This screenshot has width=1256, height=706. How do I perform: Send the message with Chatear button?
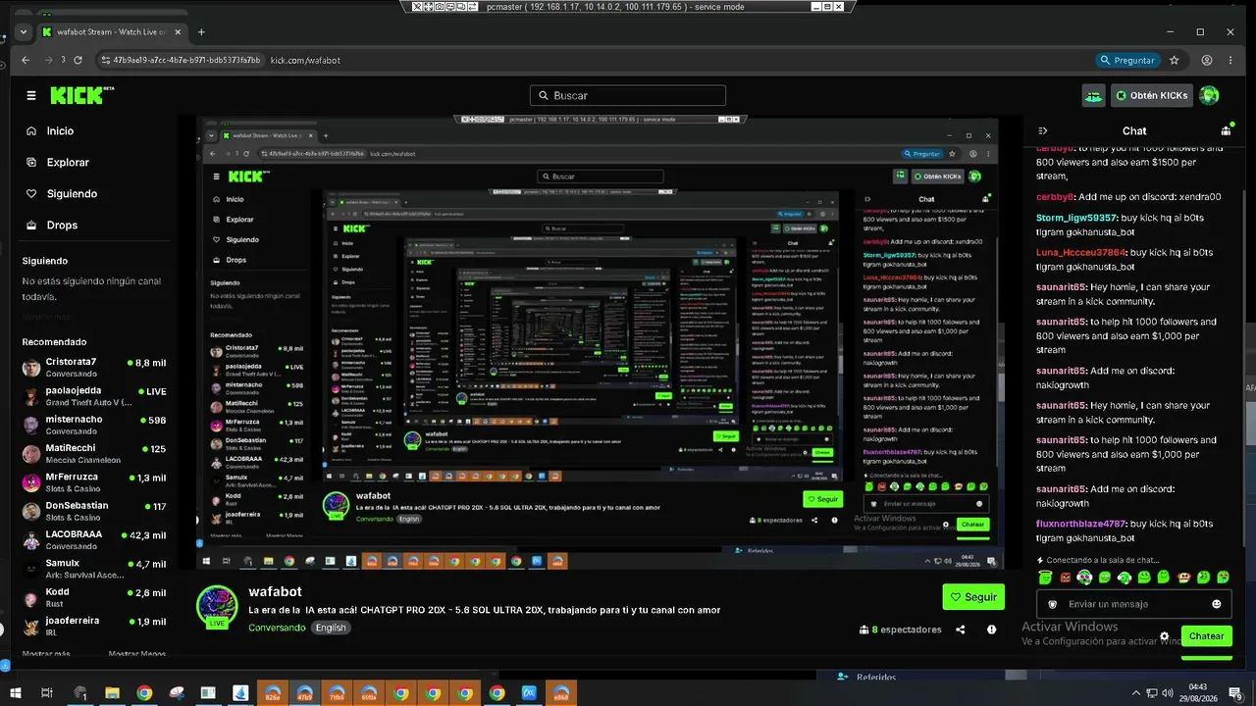pos(1206,635)
